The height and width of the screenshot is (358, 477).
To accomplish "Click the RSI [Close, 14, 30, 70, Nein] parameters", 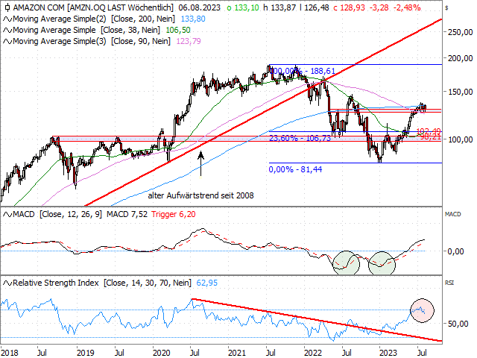I will click(x=148, y=283).
